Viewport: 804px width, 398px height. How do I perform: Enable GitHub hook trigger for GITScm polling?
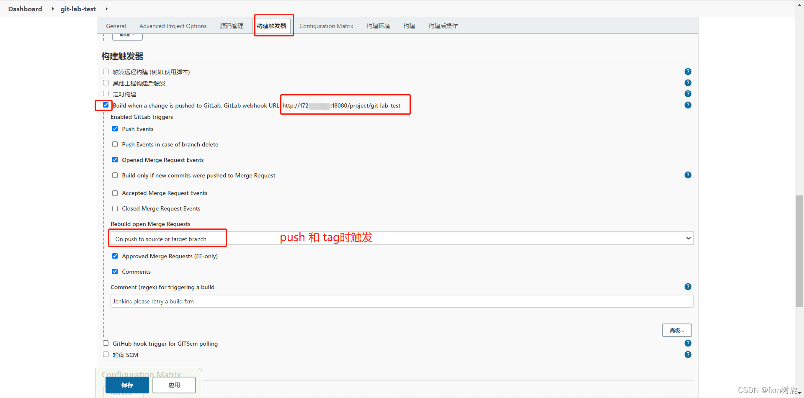click(106, 343)
